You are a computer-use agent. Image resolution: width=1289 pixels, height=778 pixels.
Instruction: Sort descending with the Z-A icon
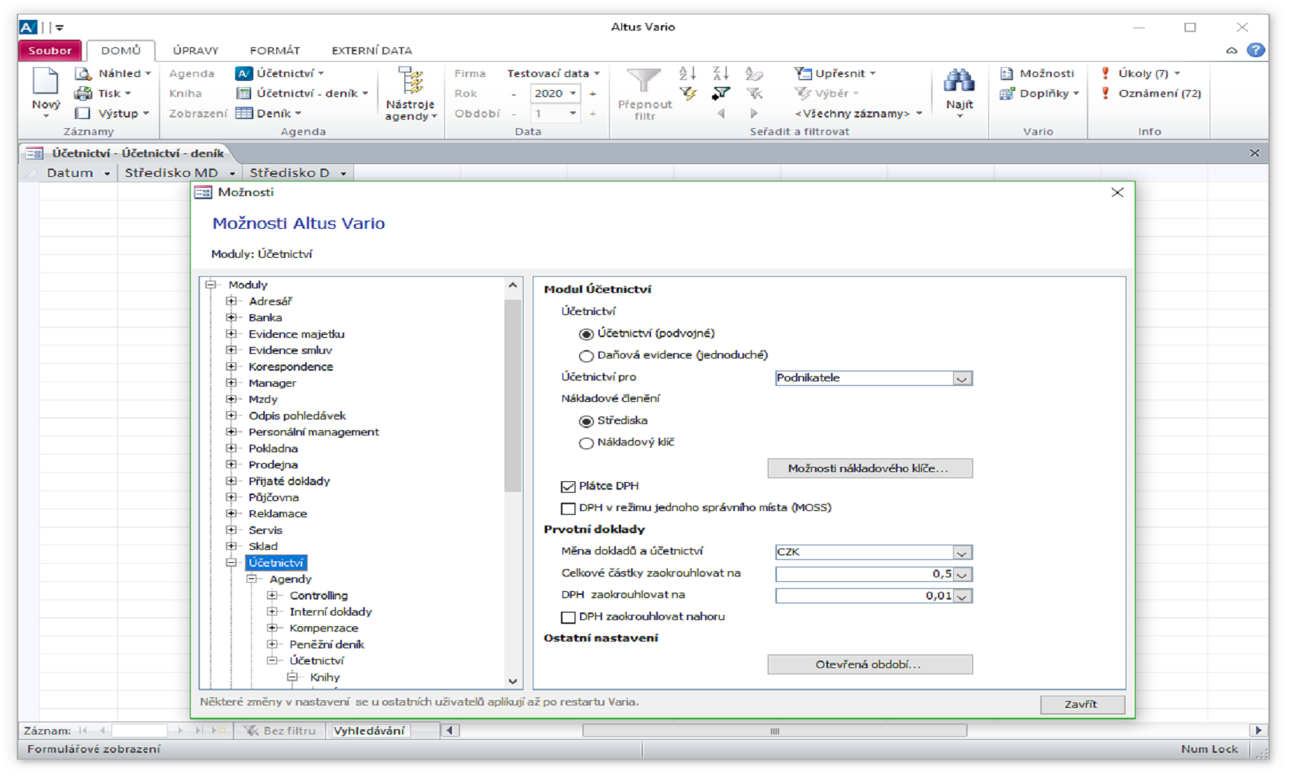(720, 73)
